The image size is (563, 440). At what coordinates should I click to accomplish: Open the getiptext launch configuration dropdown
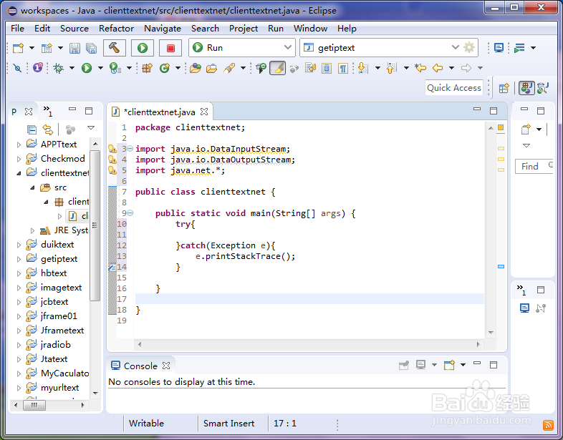pyautogui.click(x=456, y=47)
